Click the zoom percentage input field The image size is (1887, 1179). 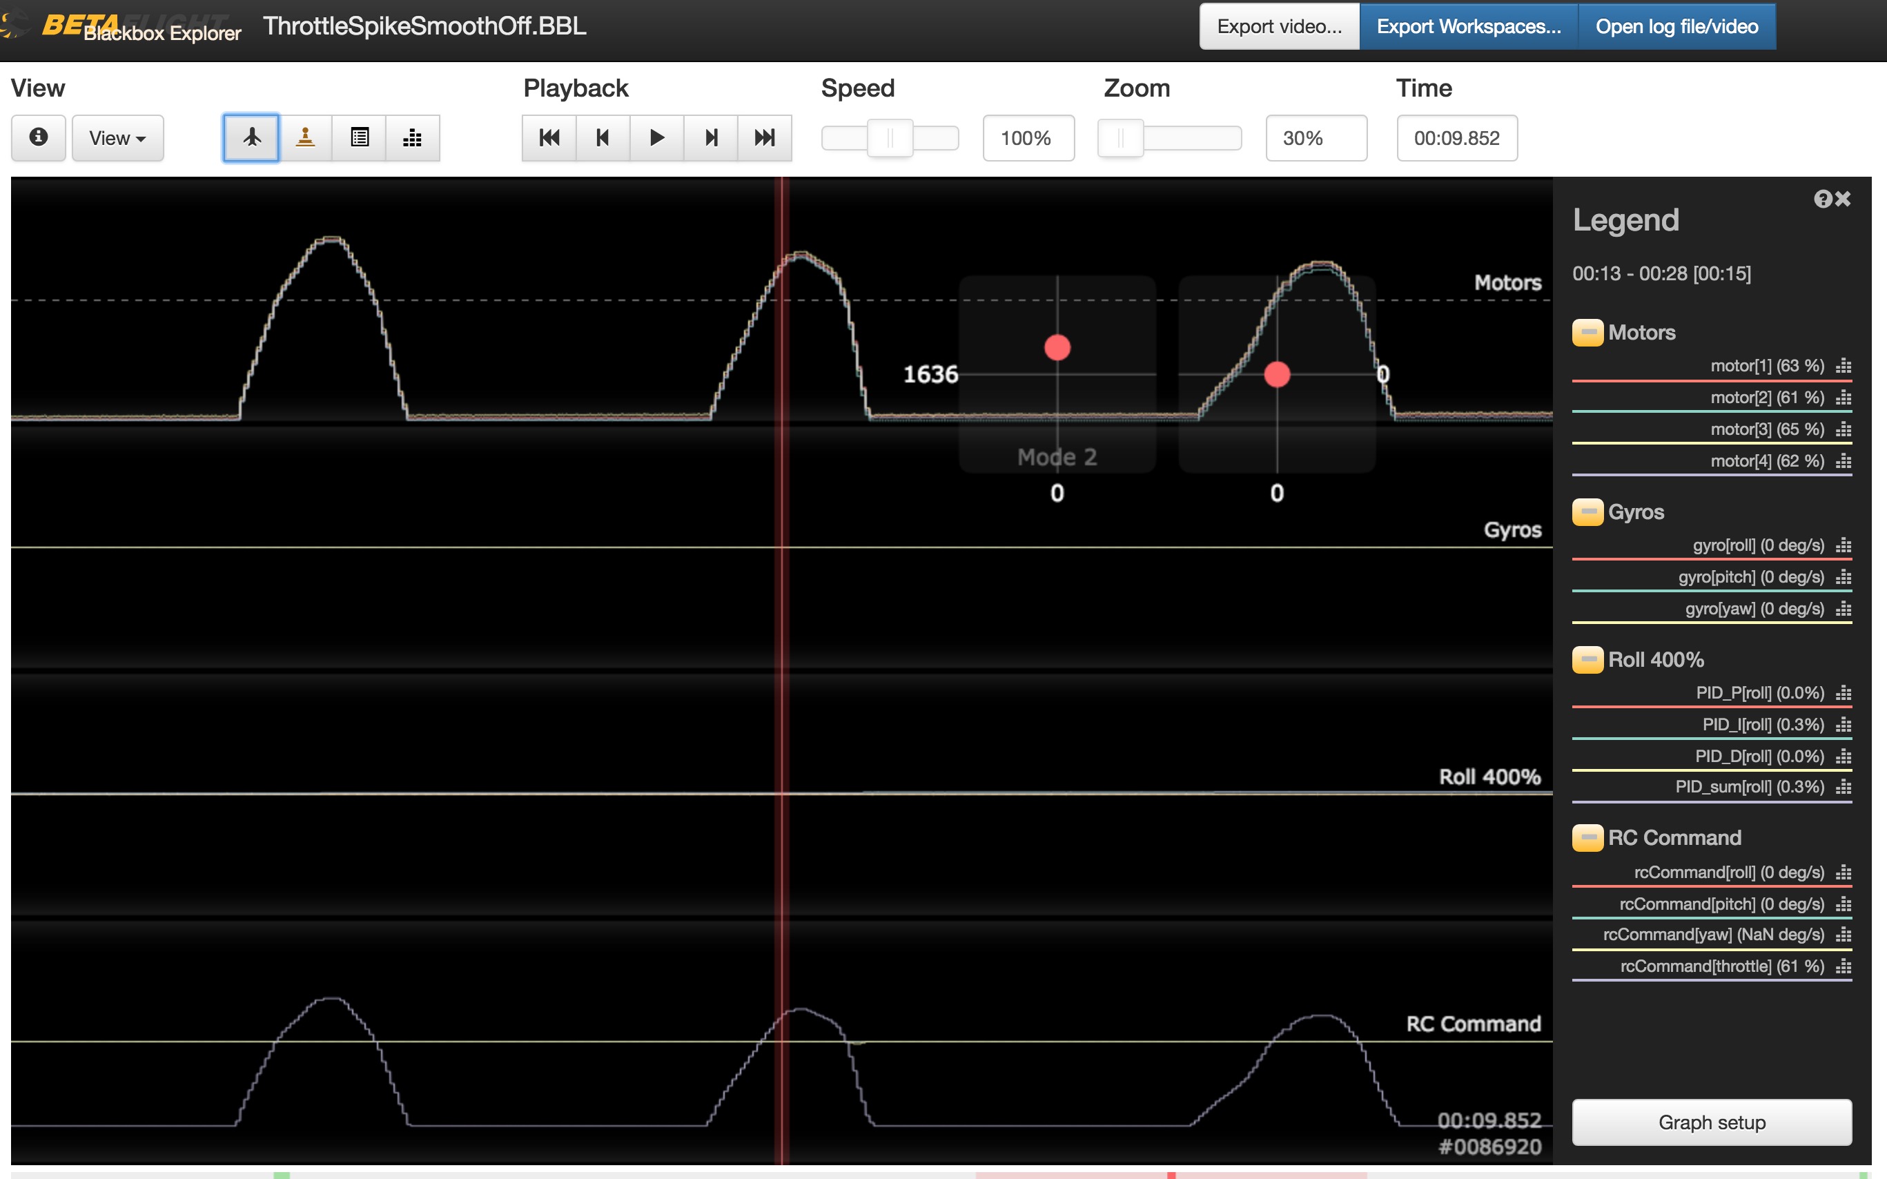pos(1316,137)
